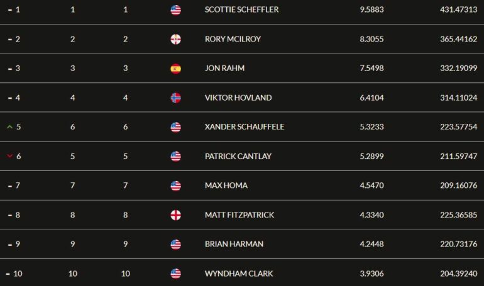Click the USA flag beside Wyndham Clark
484x286 pixels.
pos(175,273)
